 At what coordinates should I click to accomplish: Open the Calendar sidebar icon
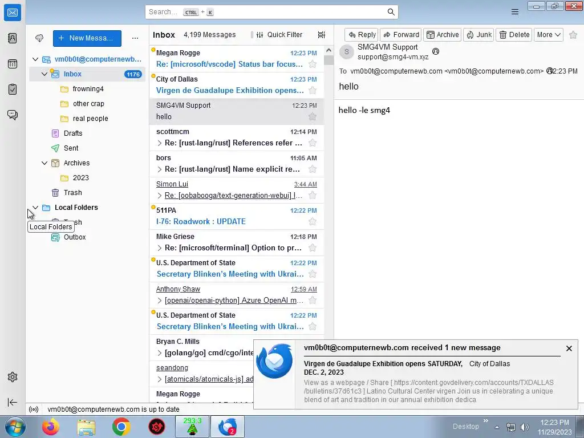(13, 64)
